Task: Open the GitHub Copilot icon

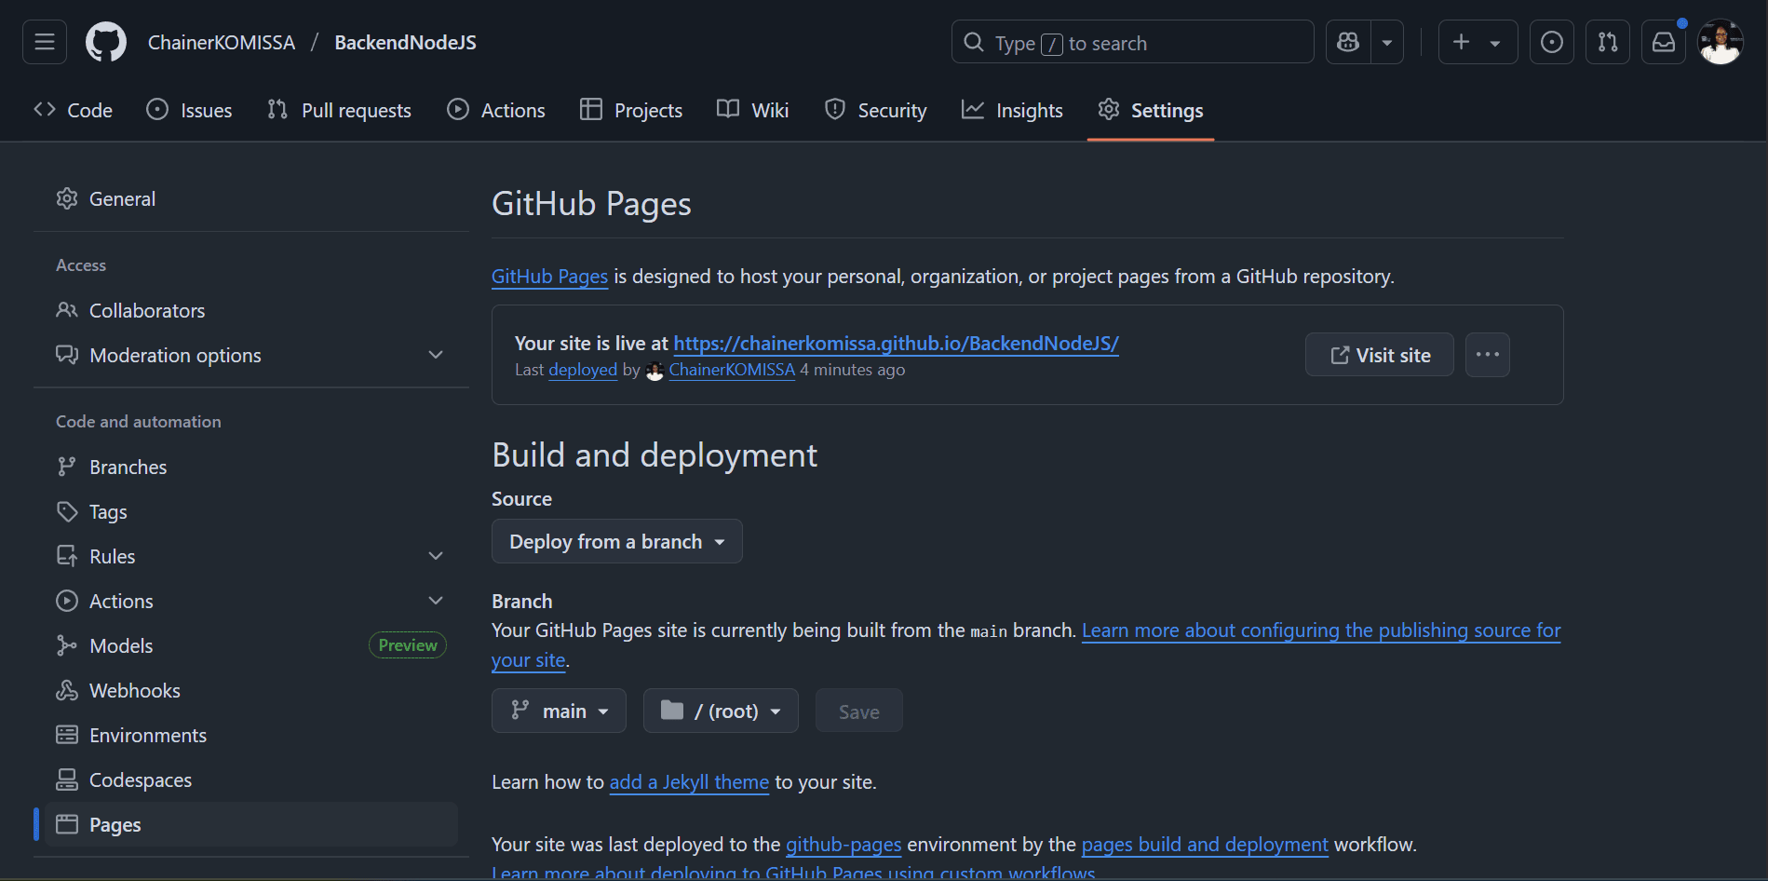Action: click(x=1347, y=41)
